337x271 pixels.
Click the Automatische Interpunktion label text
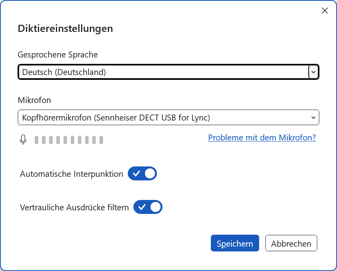(x=71, y=174)
